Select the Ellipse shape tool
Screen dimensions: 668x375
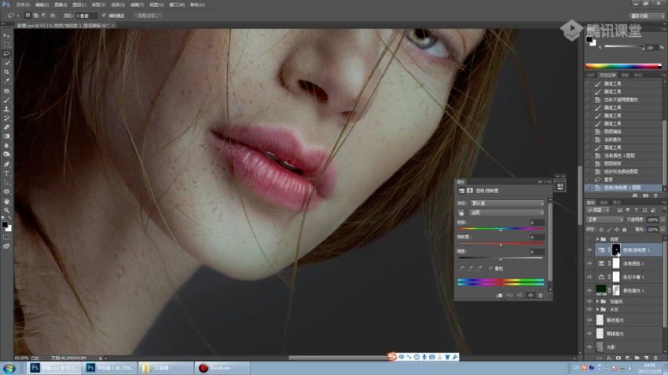click(x=6, y=191)
